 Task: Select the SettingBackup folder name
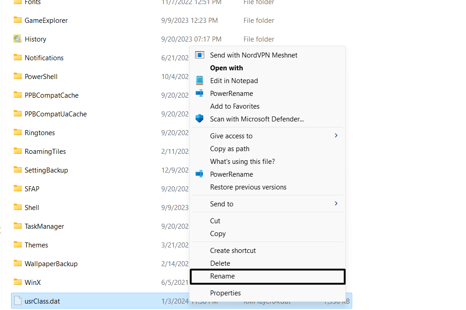click(x=47, y=170)
